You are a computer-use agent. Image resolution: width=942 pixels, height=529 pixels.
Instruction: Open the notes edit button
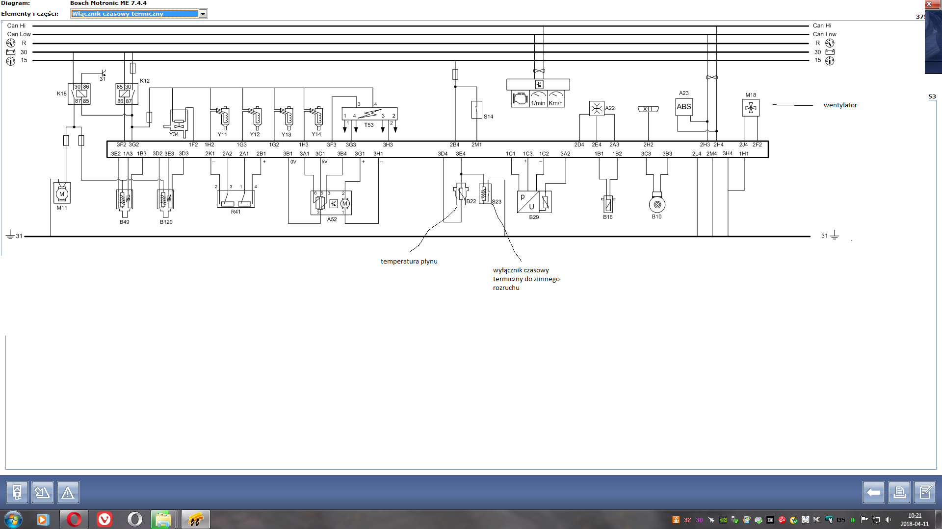tap(925, 492)
